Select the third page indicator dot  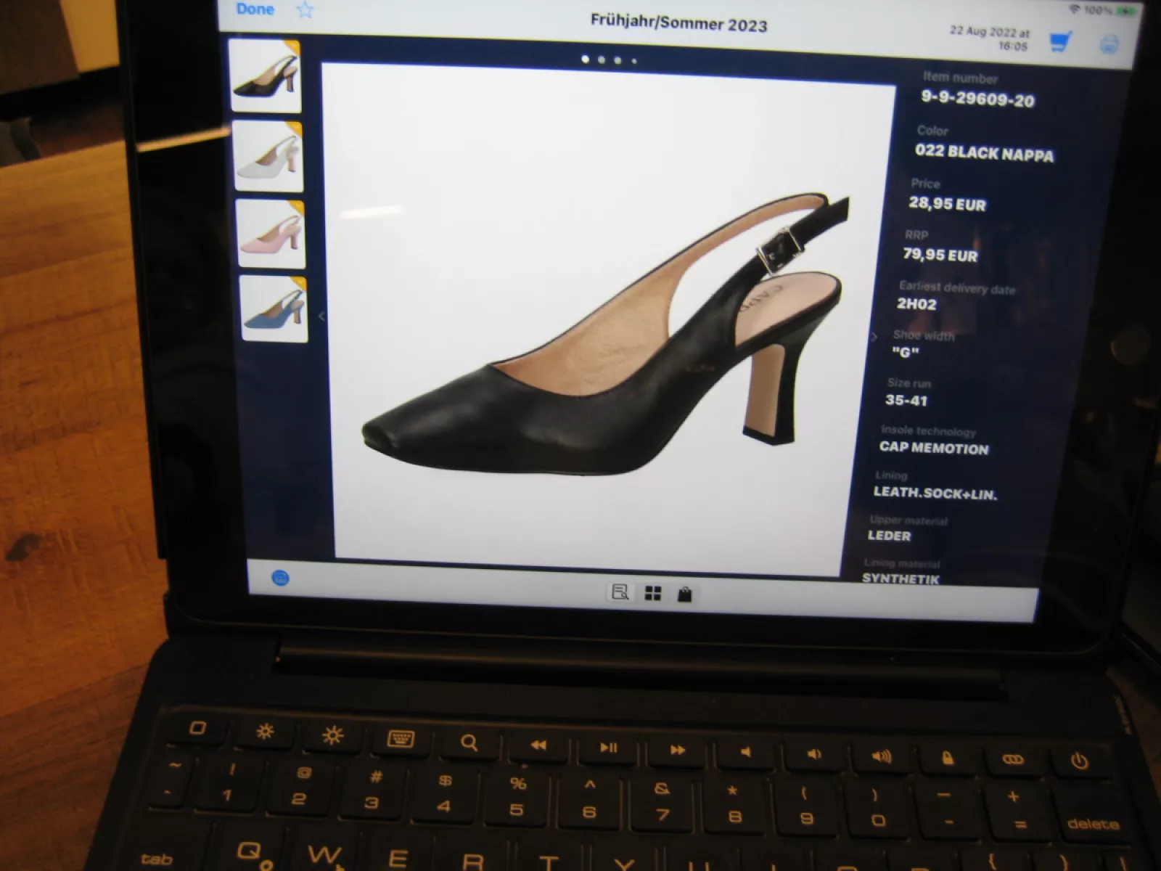618,60
